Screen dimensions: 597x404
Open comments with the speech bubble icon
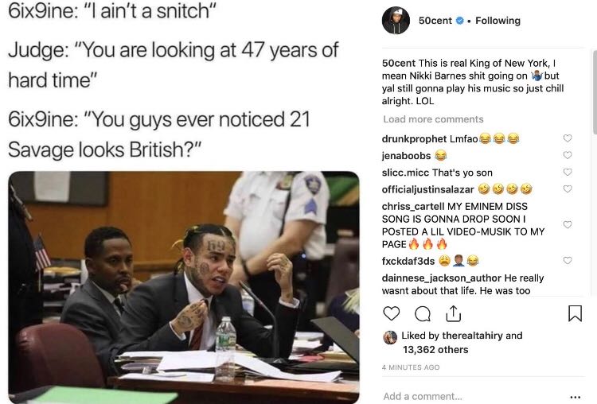(x=423, y=313)
